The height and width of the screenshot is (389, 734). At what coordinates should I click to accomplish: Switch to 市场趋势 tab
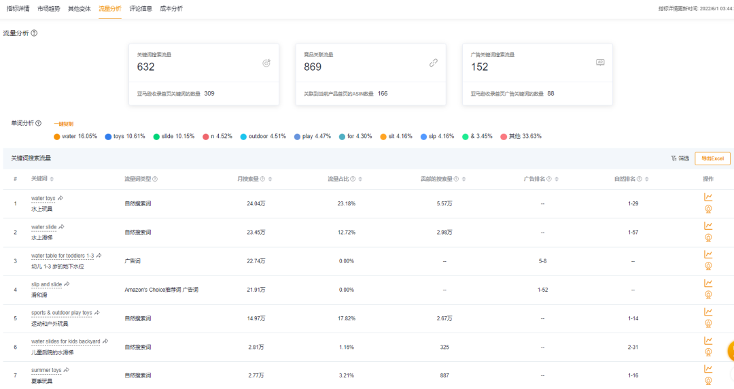(49, 8)
